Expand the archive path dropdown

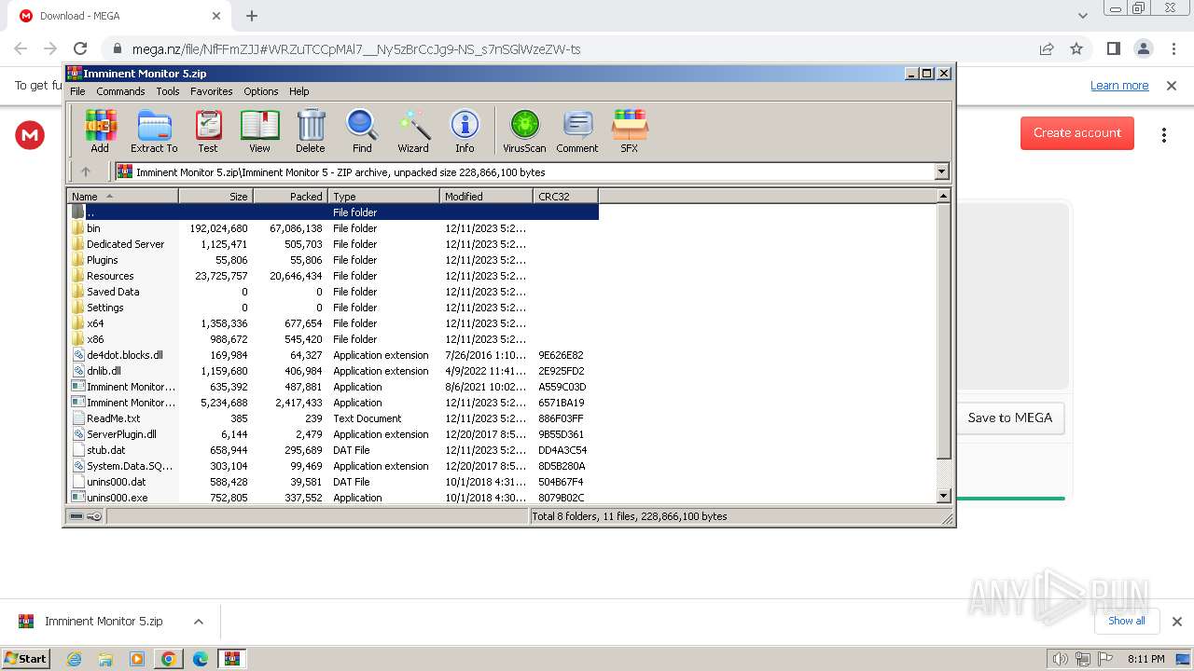point(941,171)
